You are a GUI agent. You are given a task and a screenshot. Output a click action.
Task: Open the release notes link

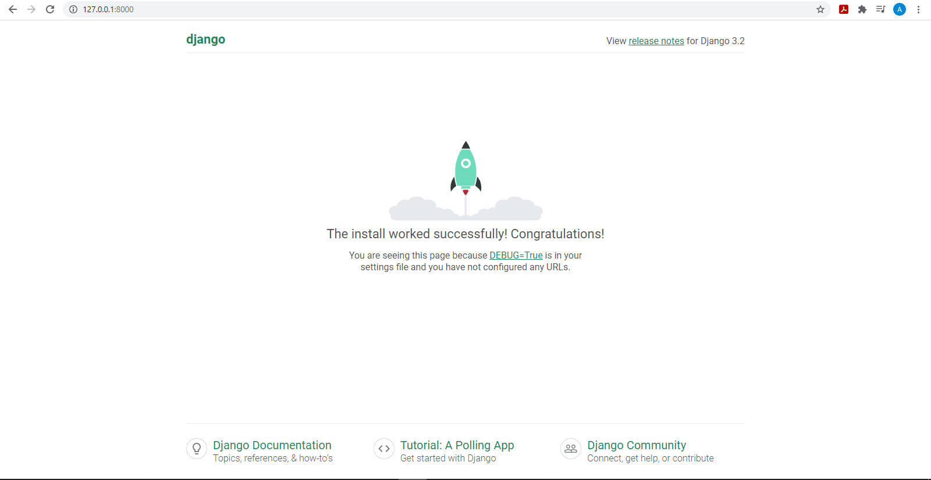pyautogui.click(x=656, y=41)
